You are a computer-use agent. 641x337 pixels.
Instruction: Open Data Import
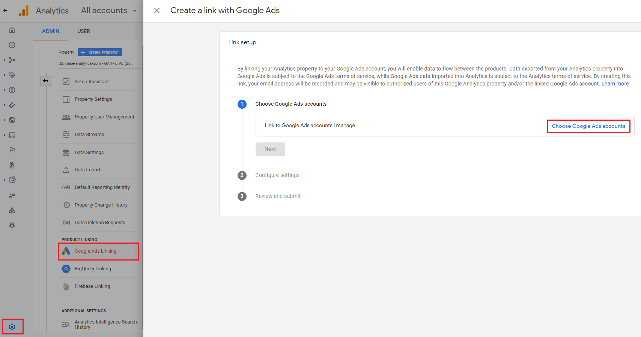99,170
